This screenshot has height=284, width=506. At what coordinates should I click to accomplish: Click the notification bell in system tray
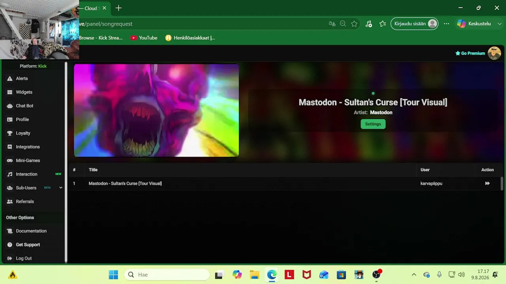(495, 275)
